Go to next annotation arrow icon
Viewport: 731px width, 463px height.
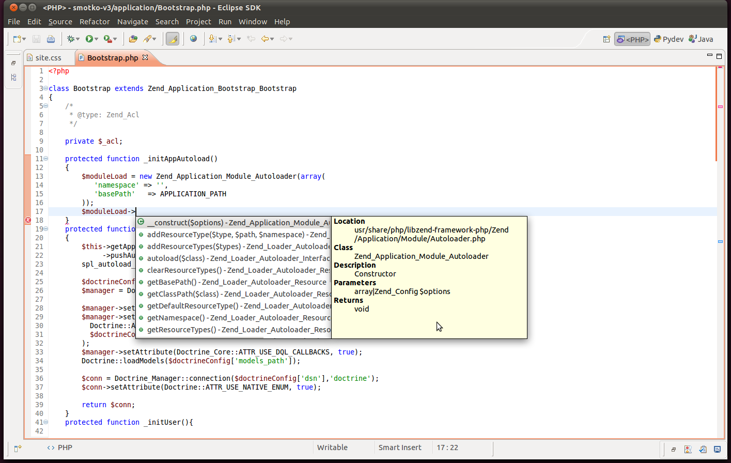click(x=212, y=39)
